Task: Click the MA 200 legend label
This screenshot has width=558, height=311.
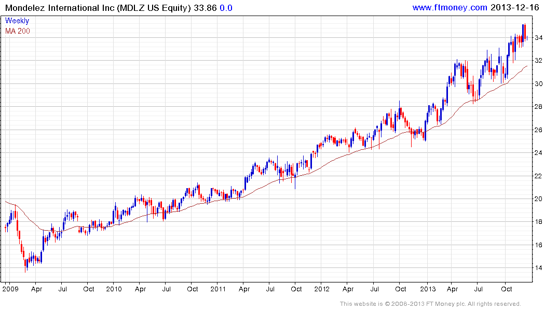Action: (x=18, y=31)
